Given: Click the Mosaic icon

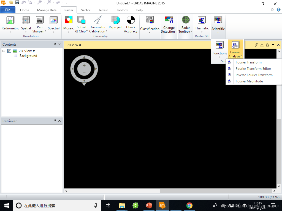Looking at the screenshot, I should pyautogui.click(x=69, y=20).
